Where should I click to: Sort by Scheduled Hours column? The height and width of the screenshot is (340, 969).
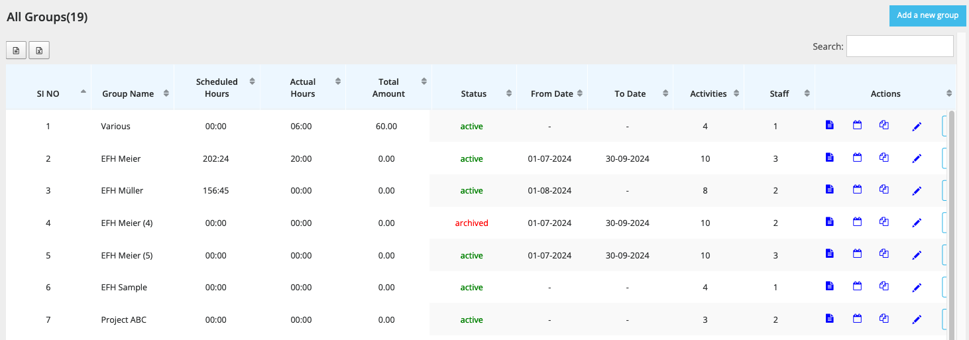pos(217,87)
